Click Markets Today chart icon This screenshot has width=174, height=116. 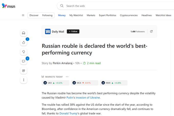43,76
